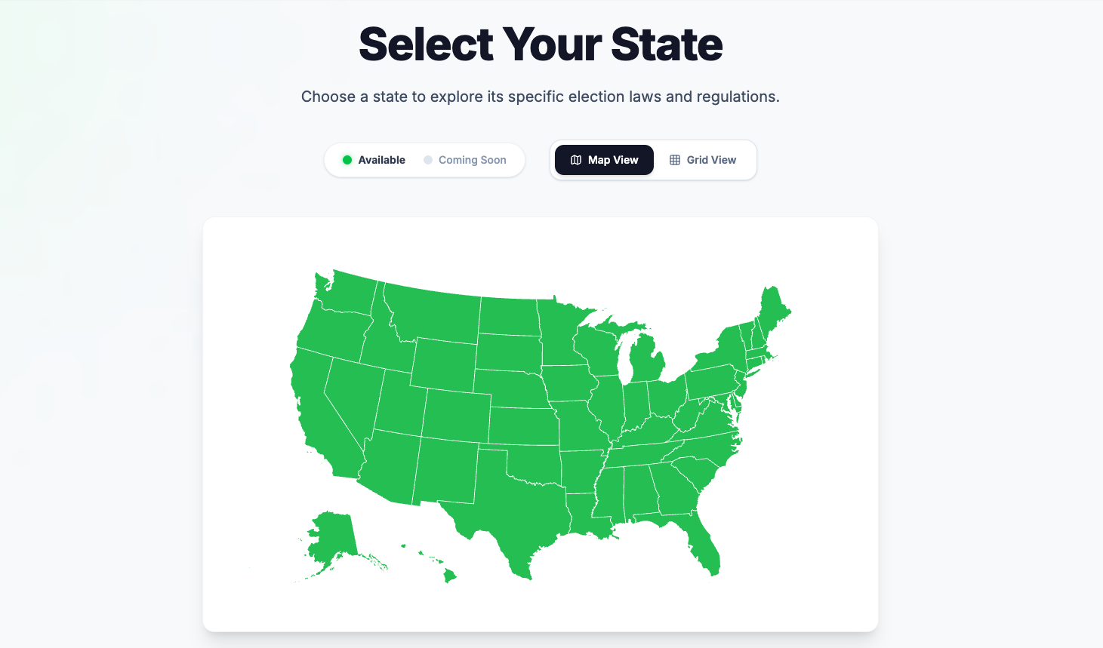Click the Available legend label
This screenshot has width=1103, height=648.
tap(381, 160)
